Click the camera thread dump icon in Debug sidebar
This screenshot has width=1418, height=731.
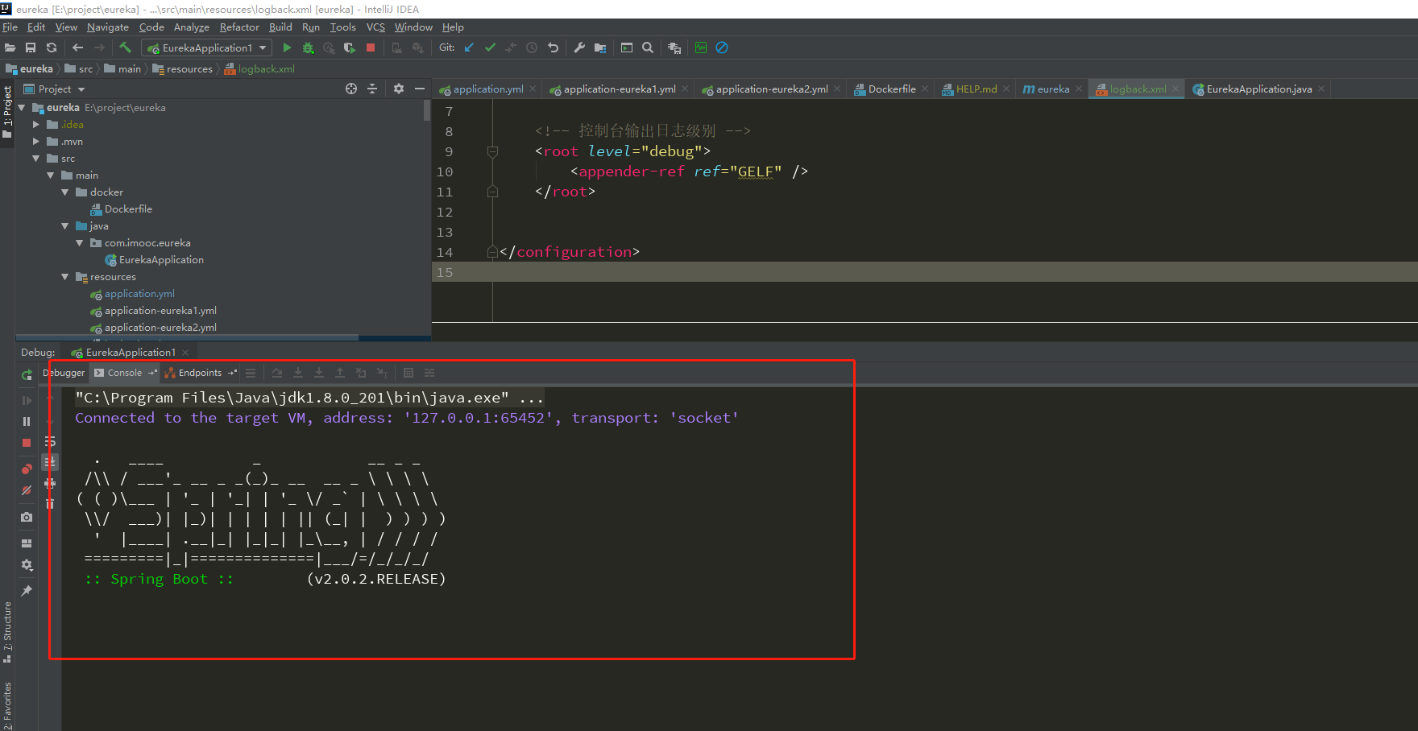[27, 517]
